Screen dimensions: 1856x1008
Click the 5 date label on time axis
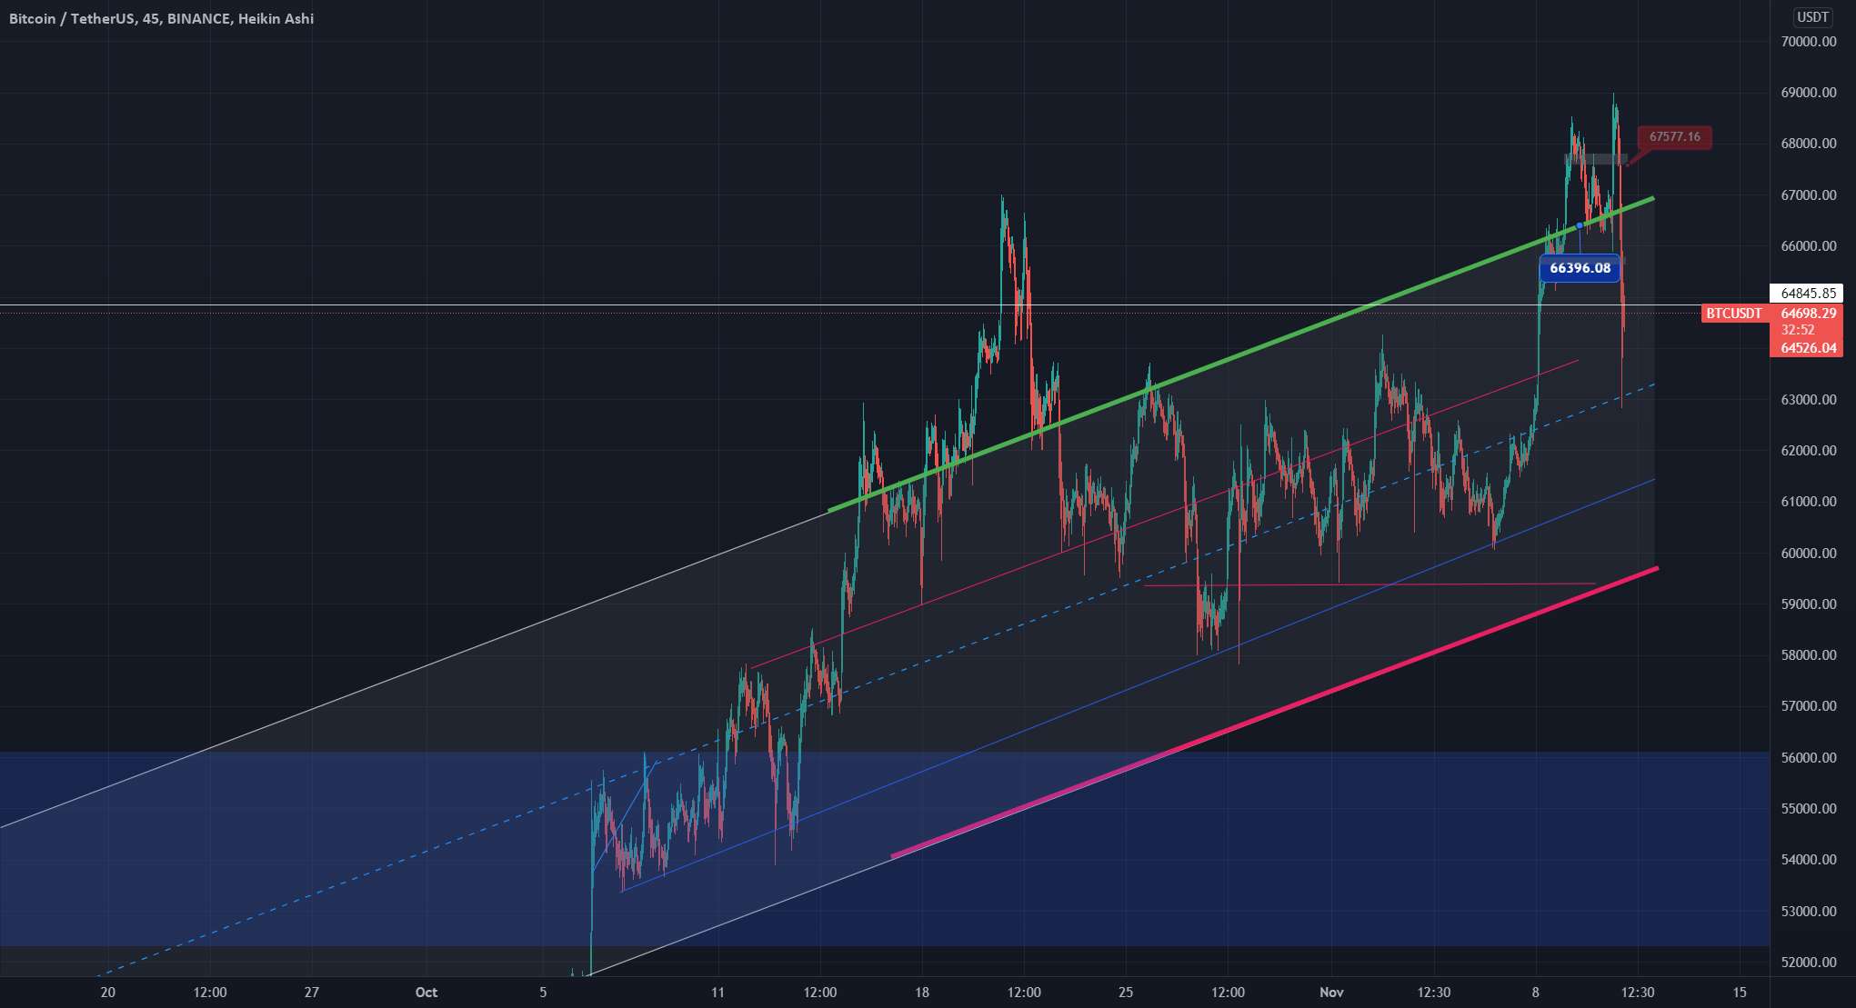543,993
